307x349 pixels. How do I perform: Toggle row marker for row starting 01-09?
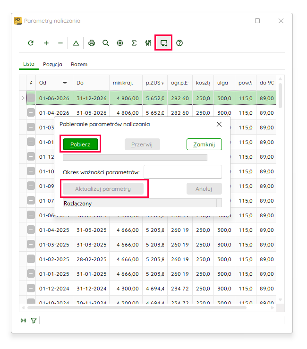[x=31, y=186]
